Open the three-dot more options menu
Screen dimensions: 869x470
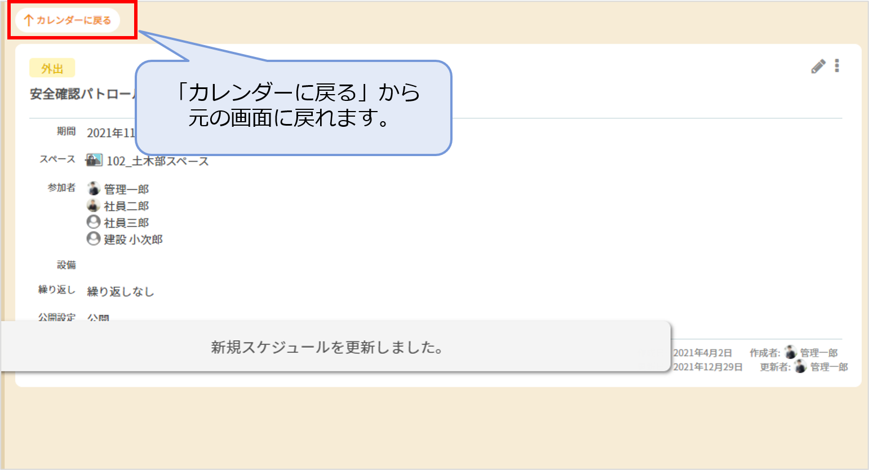point(837,66)
